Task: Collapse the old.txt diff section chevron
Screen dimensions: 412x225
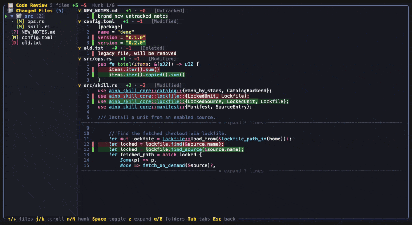Action: pos(79,48)
